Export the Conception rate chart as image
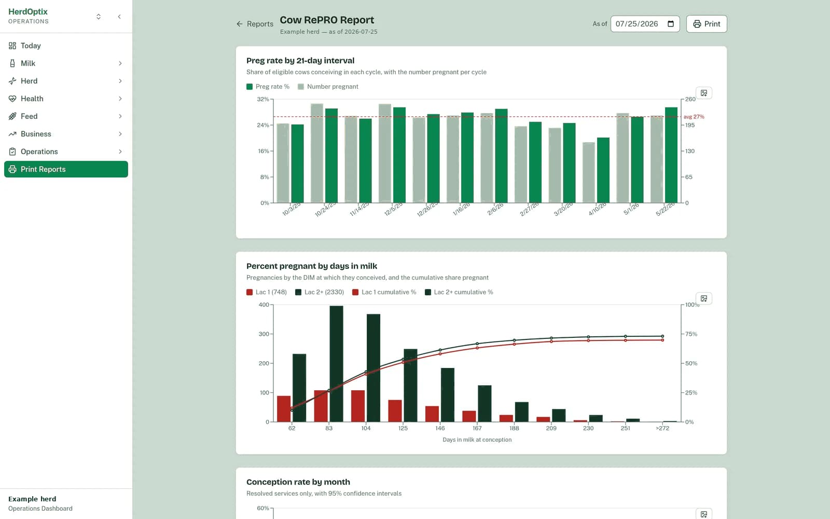 (704, 514)
